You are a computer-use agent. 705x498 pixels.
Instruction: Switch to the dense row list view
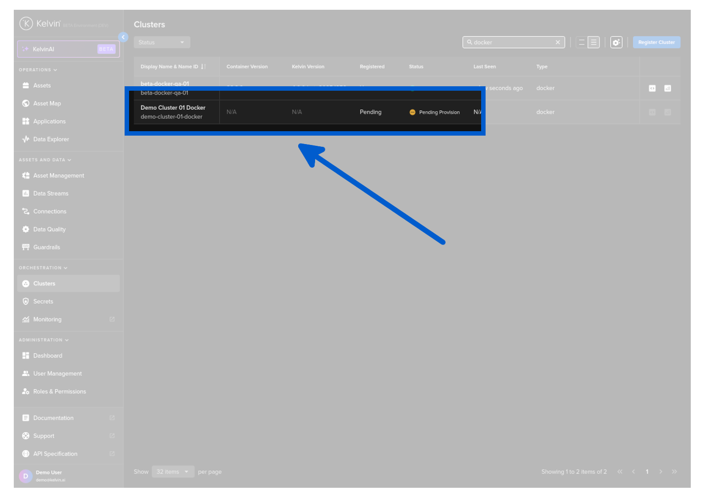click(x=594, y=42)
